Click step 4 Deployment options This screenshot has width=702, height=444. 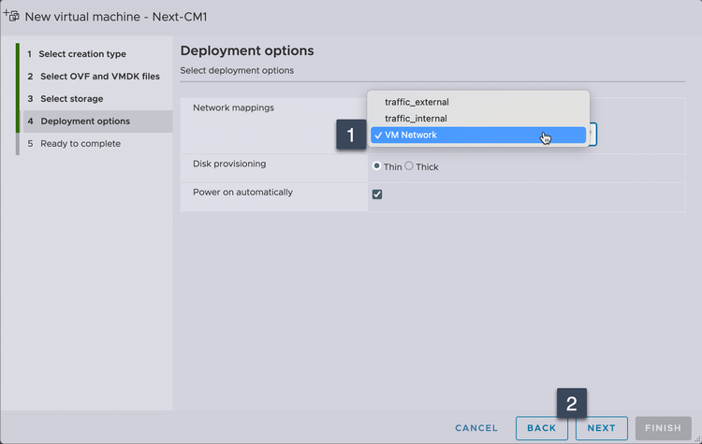click(x=85, y=122)
